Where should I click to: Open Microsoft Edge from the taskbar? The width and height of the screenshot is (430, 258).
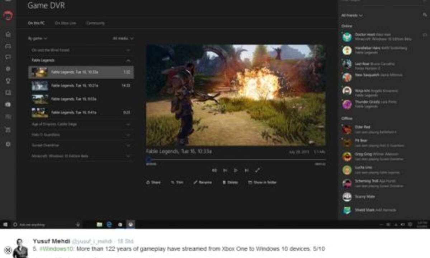coord(109,224)
